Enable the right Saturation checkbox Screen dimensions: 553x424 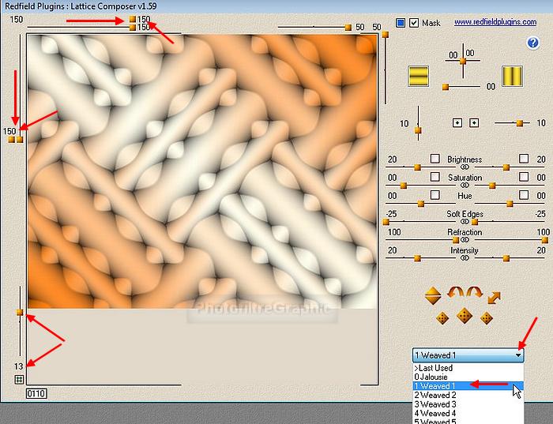[523, 178]
